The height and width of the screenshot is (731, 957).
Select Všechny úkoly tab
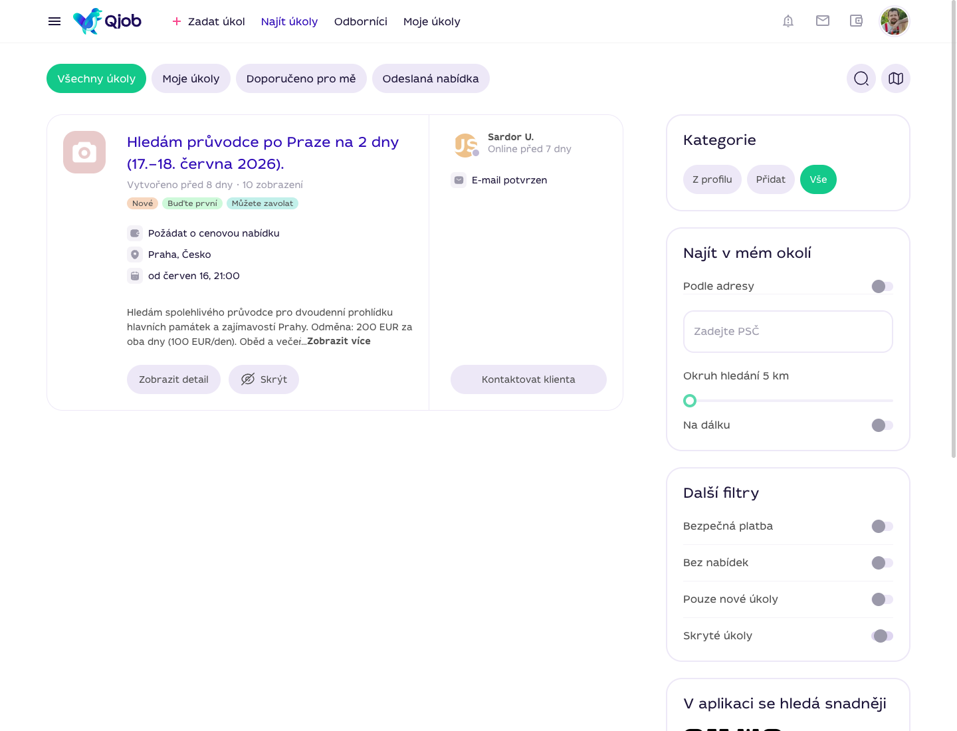(x=96, y=78)
